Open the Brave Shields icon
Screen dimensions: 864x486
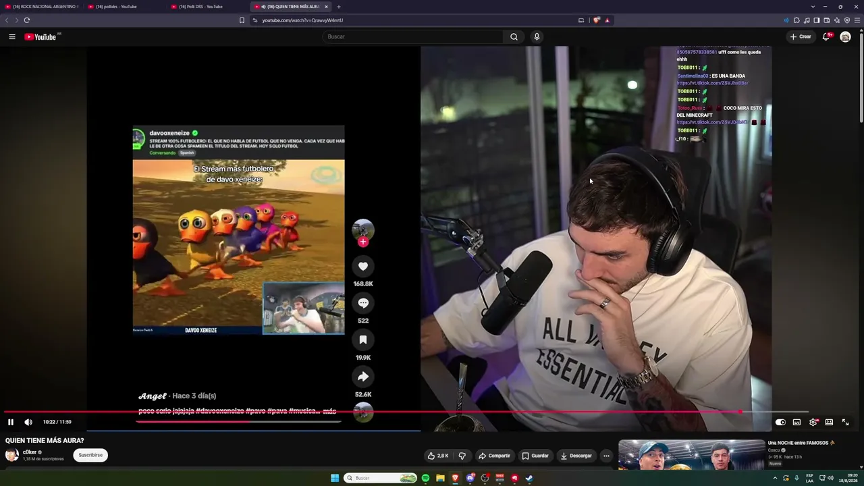tap(596, 20)
